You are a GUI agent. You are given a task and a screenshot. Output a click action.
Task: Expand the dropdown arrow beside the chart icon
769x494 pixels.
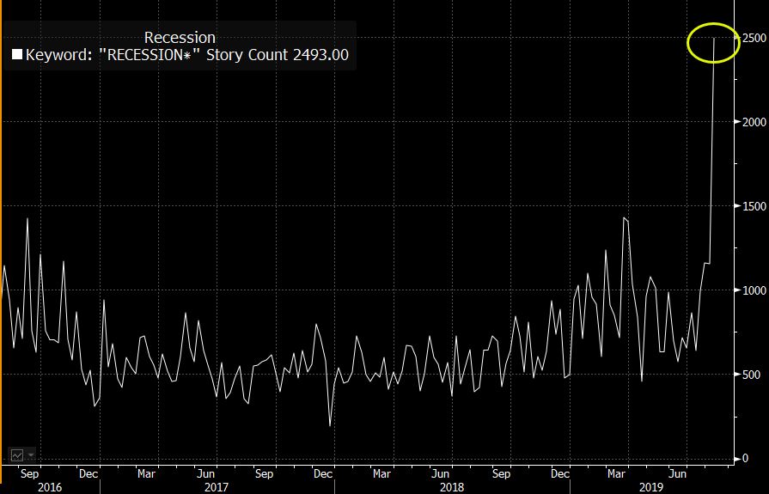(x=31, y=455)
